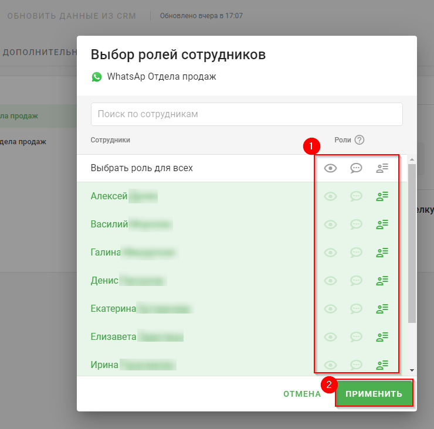Screen dimensions: 434x429
Task: Select person-list role for Екатерина
Action: (382, 309)
